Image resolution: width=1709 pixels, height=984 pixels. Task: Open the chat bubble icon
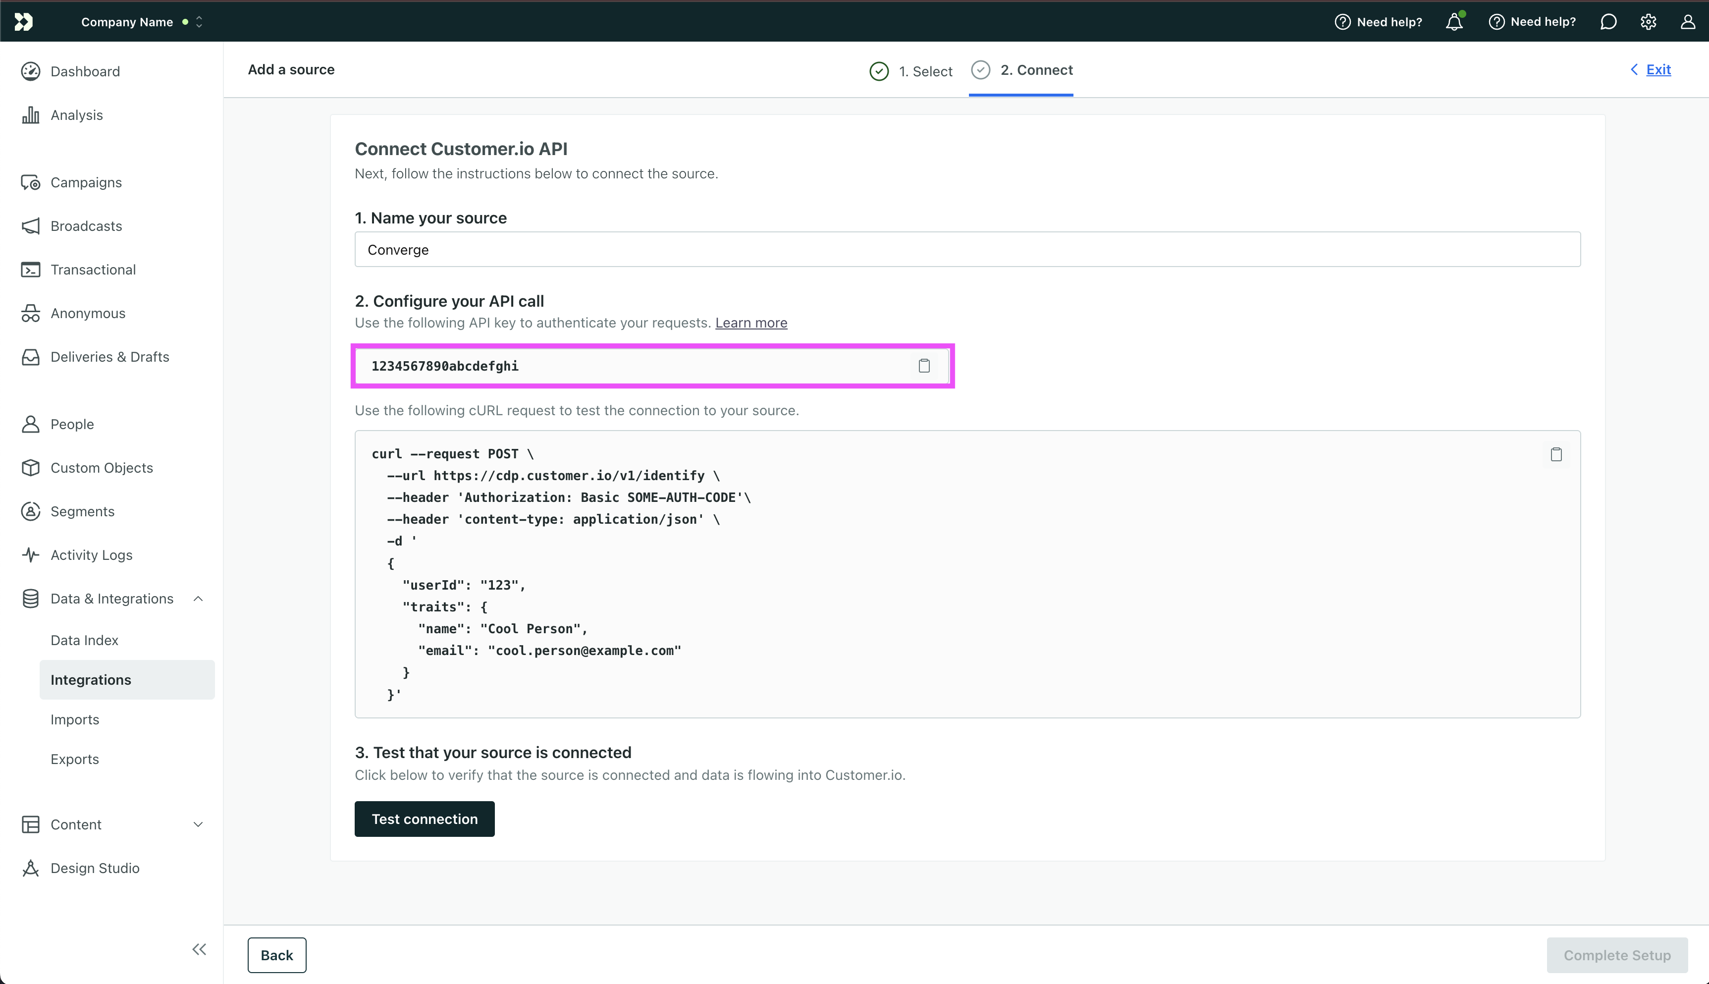pos(1608,22)
